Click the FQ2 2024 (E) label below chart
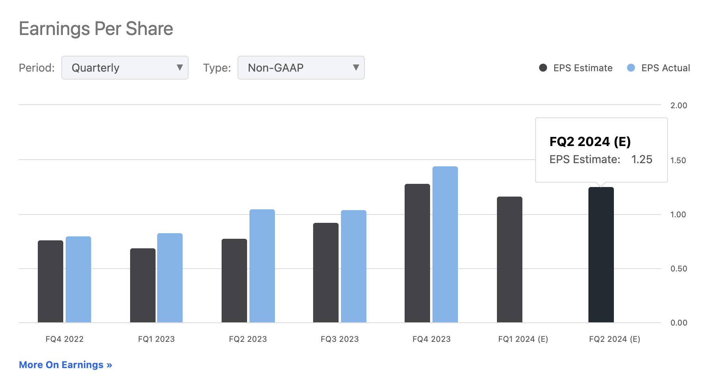This screenshot has height=384, width=705. (x=614, y=339)
